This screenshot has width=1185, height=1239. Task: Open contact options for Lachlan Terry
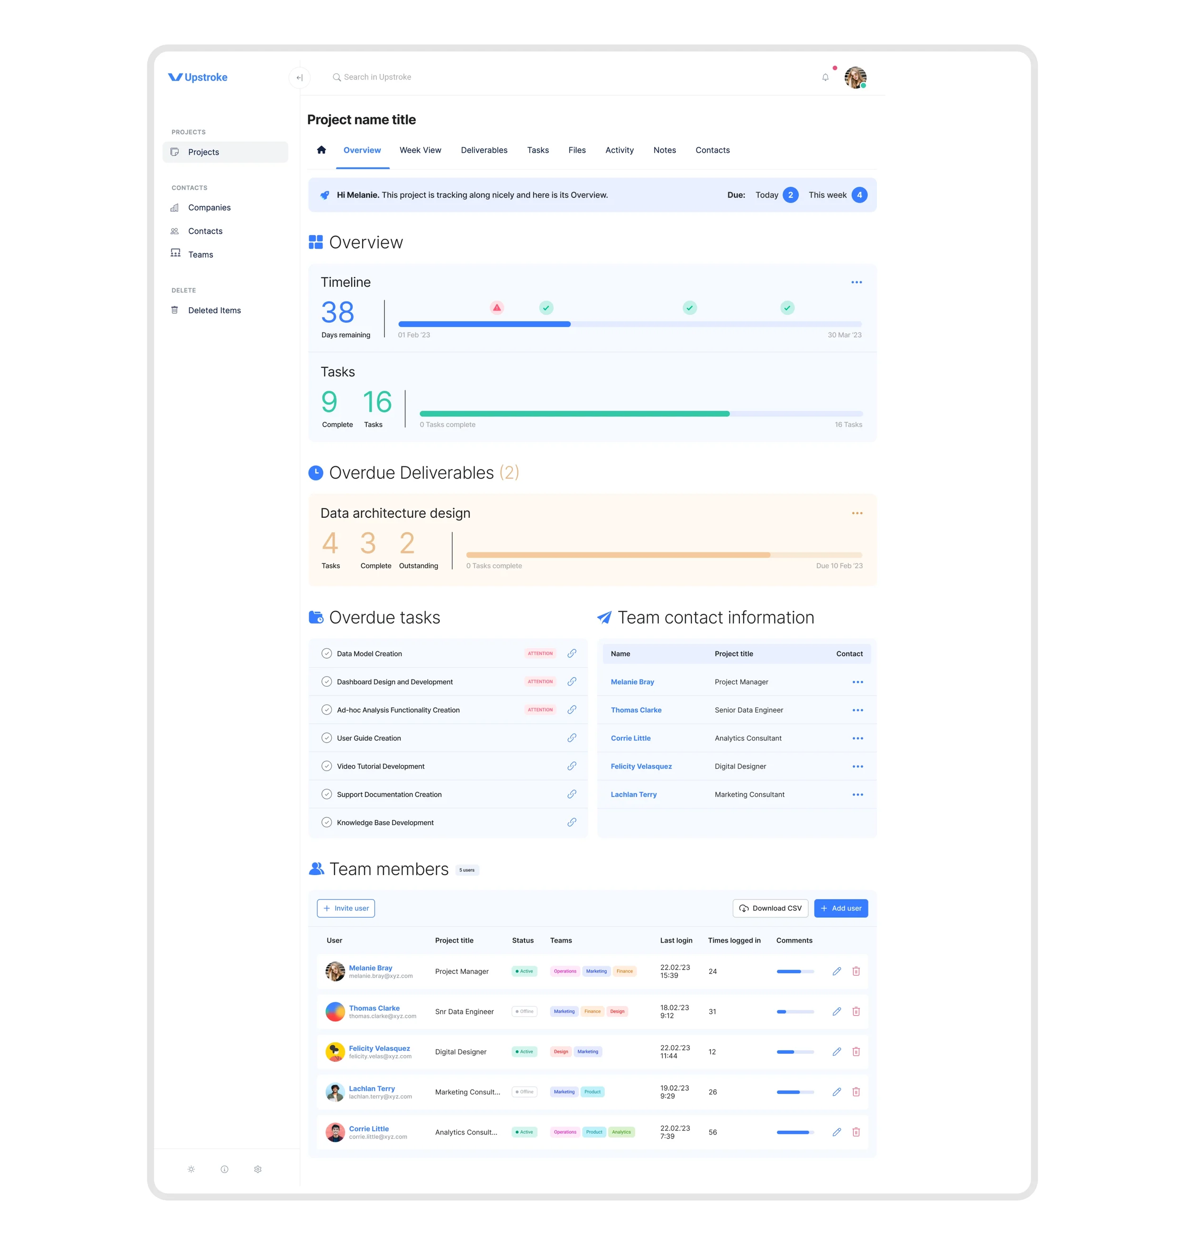(x=858, y=794)
